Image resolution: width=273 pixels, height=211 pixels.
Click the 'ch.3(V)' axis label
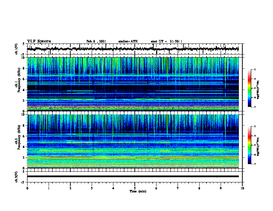point(16,177)
